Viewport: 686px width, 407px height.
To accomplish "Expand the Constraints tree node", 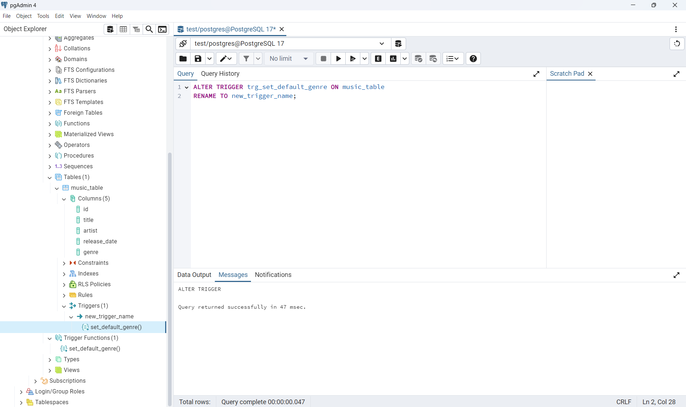I will pyautogui.click(x=64, y=263).
